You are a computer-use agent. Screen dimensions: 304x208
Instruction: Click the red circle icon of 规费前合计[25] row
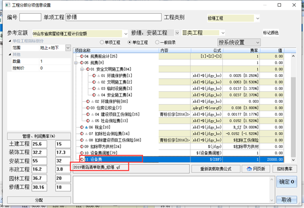82,56
